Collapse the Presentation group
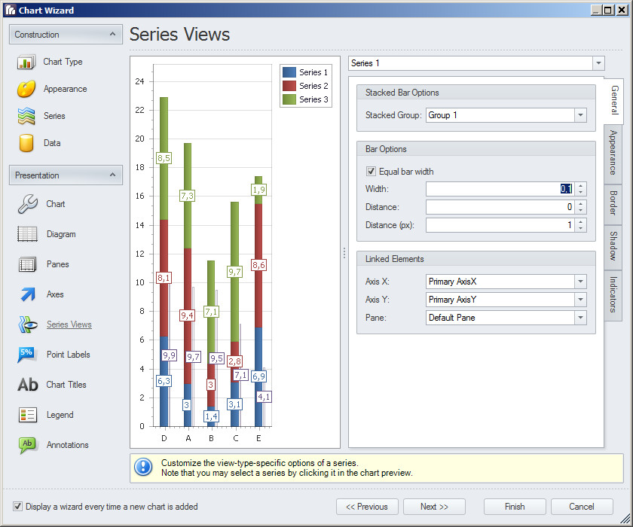 tap(112, 175)
